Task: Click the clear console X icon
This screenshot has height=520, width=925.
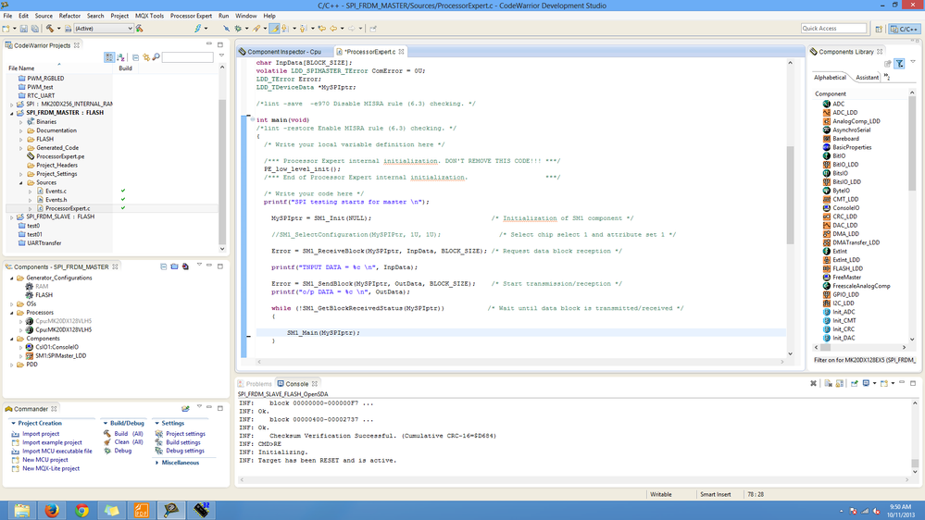Action: [x=814, y=383]
